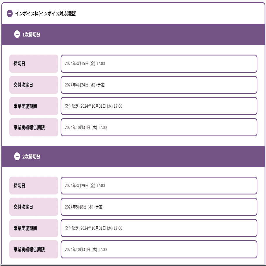
Task: Click the 2次 事業実施期間 value box
Action: [x=159, y=228]
